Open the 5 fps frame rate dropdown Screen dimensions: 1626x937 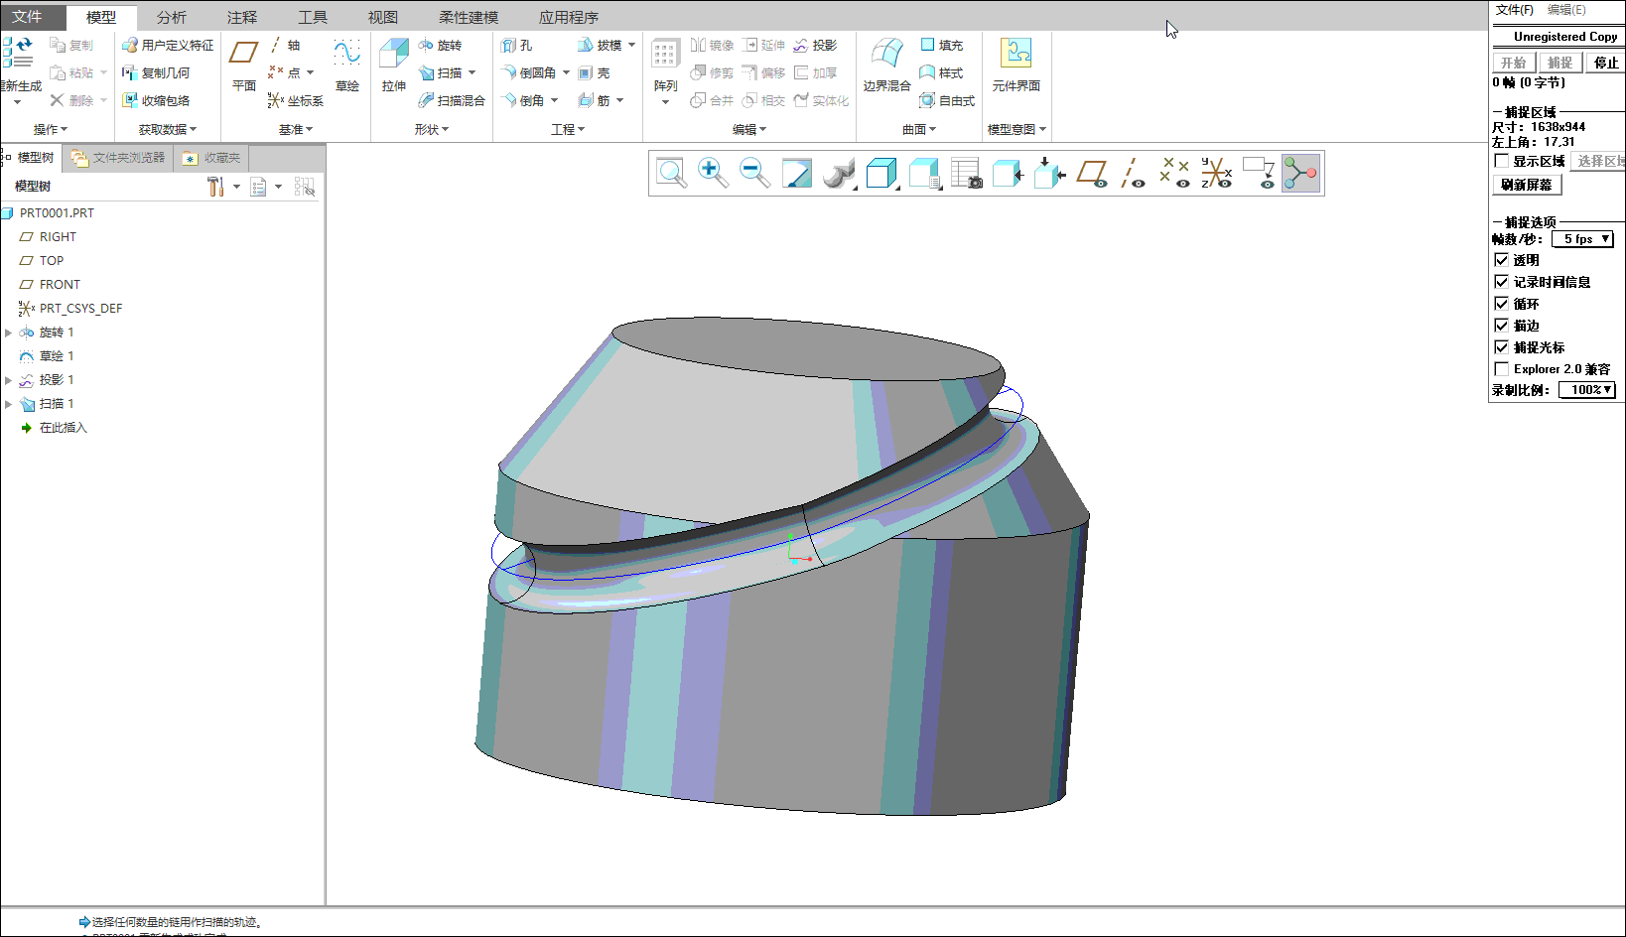(x=1582, y=239)
